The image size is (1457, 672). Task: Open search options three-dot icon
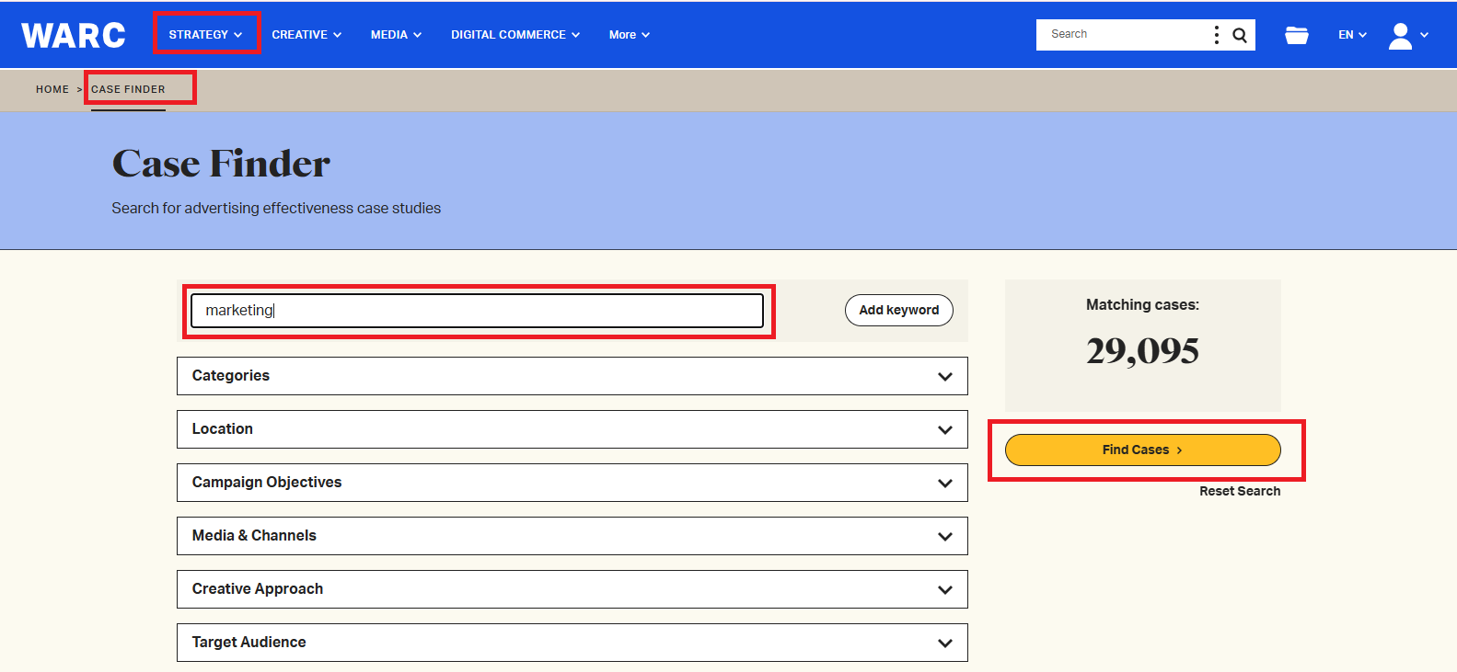click(1217, 35)
